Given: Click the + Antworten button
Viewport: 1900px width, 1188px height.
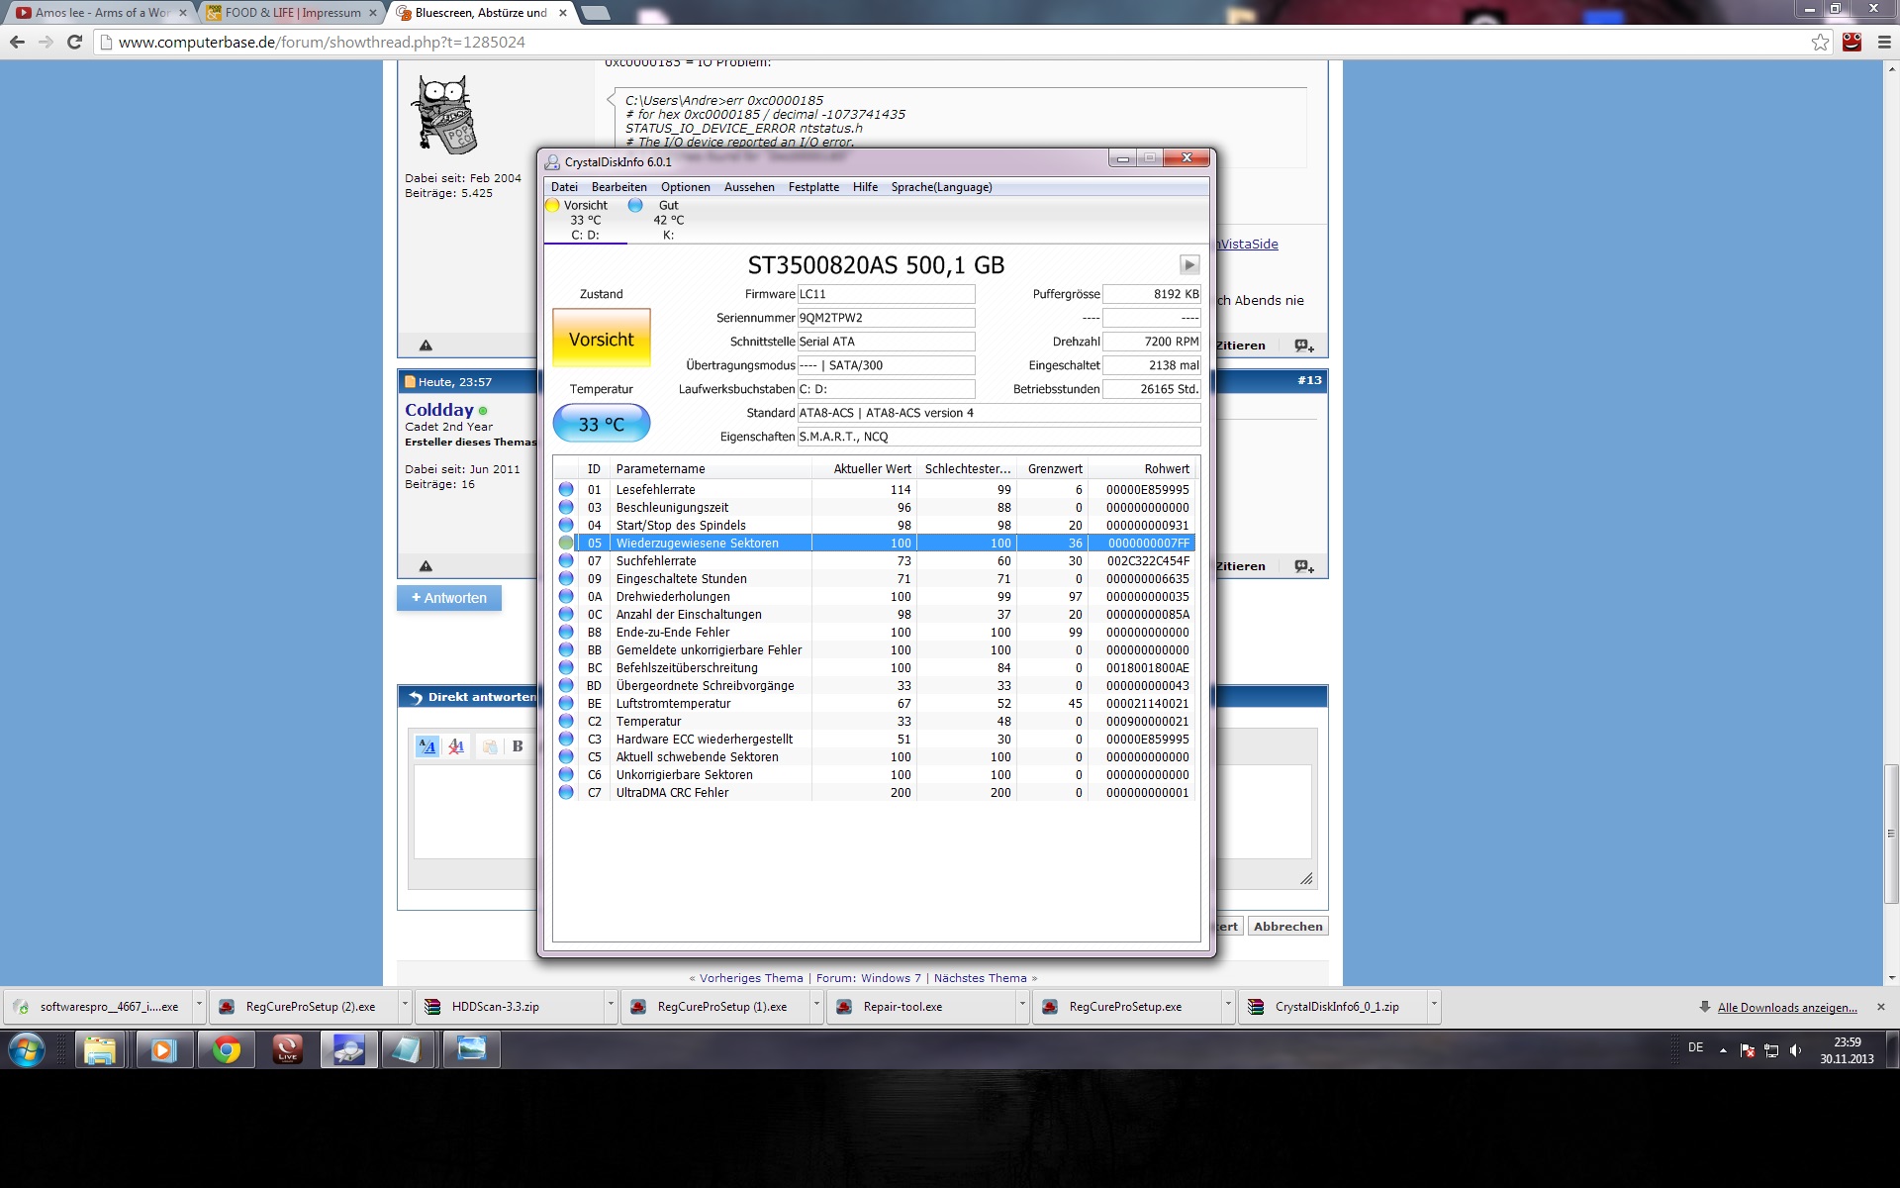Looking at the screenshot, I should [449, 598].
